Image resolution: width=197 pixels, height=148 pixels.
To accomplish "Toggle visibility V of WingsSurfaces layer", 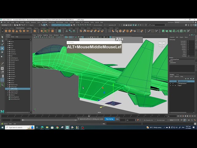I will click(x=171, y=84).
